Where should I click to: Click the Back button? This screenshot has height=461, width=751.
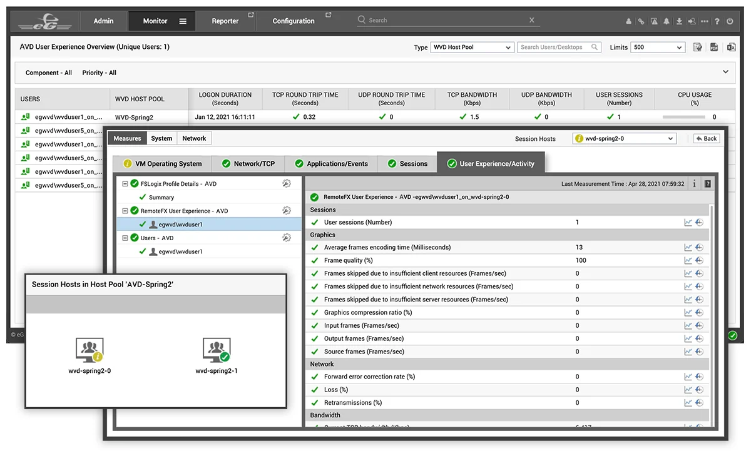[707, 139]
